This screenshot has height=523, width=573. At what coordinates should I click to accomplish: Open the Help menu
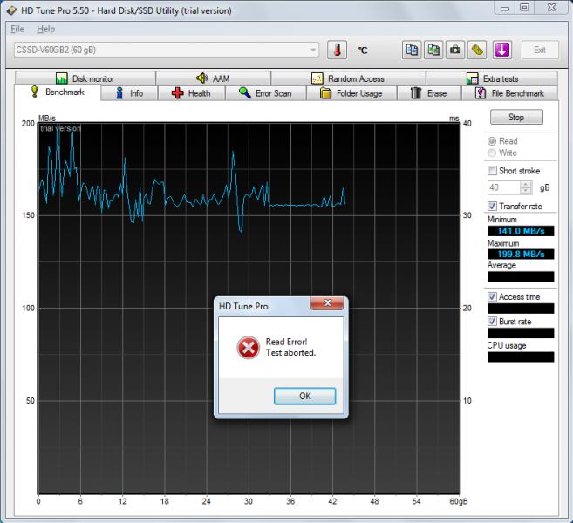45,29
